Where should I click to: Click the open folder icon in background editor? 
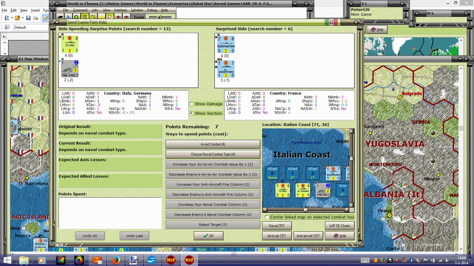(x=17, y=18)
